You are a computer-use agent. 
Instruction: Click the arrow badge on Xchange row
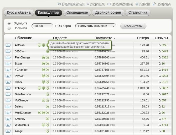39,88
